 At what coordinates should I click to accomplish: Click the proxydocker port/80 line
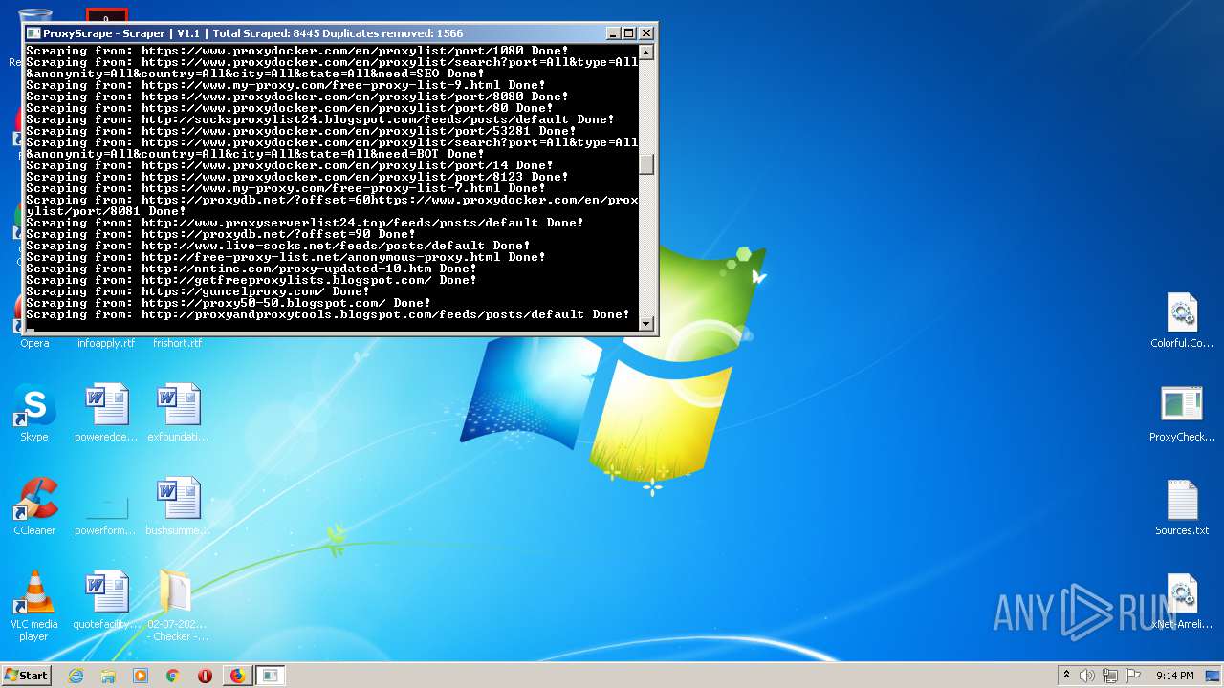[290, 108]
